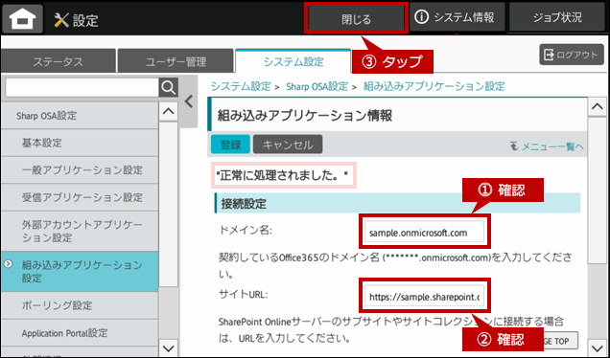Click the 正常に処理されました message
The height and width of the screenshot is (358, 610).
tap(283, 176)
